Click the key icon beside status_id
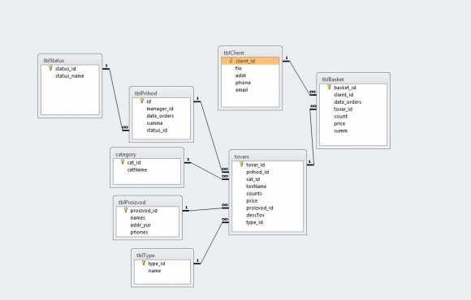471x300 pixels. [50, 68]
